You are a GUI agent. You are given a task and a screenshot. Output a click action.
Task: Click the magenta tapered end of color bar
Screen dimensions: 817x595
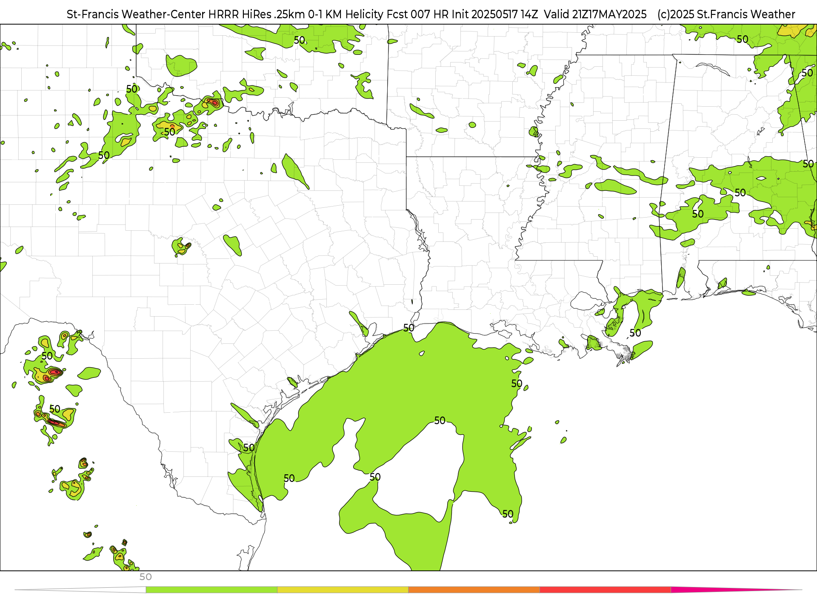tap(736, 590)
